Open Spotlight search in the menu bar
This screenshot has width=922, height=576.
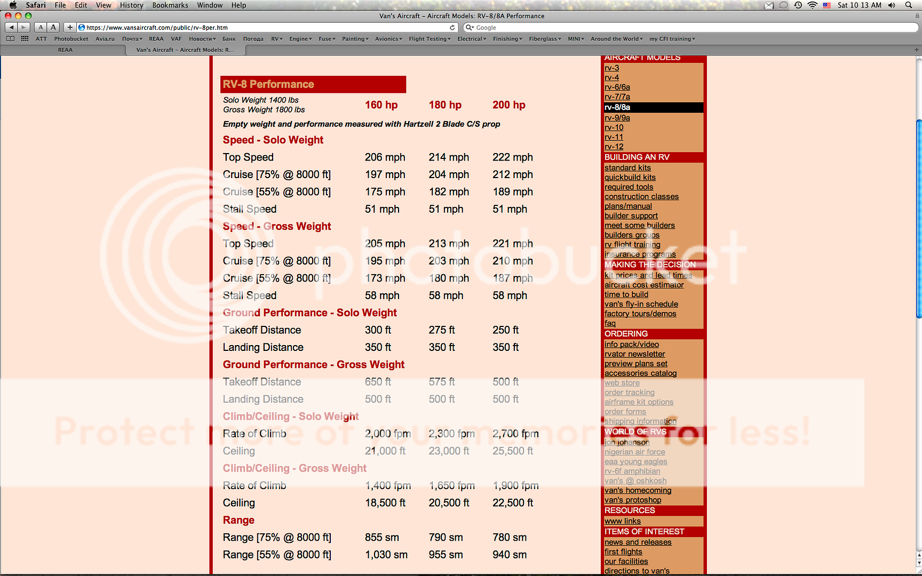(909, 5)
